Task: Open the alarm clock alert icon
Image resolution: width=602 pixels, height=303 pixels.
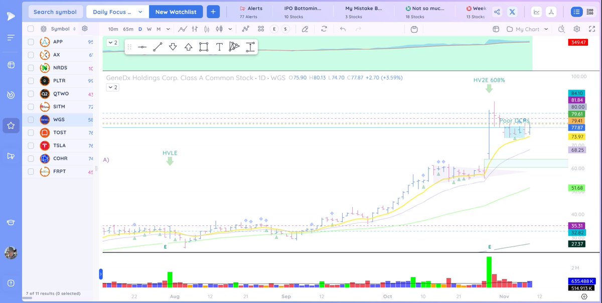Action: 562,29
